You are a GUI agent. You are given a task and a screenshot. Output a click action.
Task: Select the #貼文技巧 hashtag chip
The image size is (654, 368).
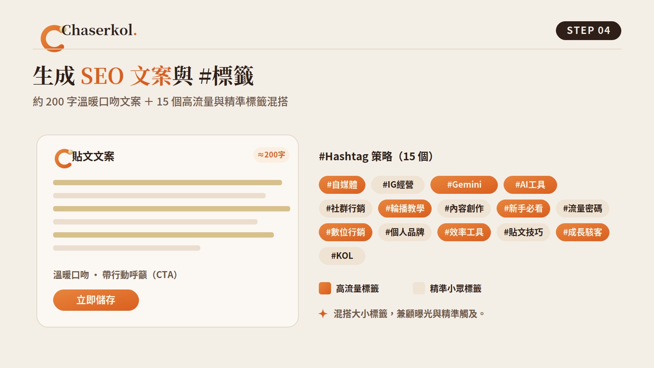click(523, 232)
